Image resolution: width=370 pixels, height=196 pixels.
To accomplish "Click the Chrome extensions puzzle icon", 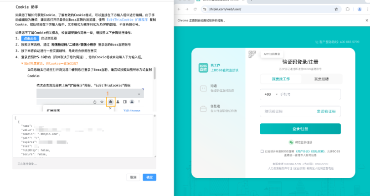I will (348, 9).
